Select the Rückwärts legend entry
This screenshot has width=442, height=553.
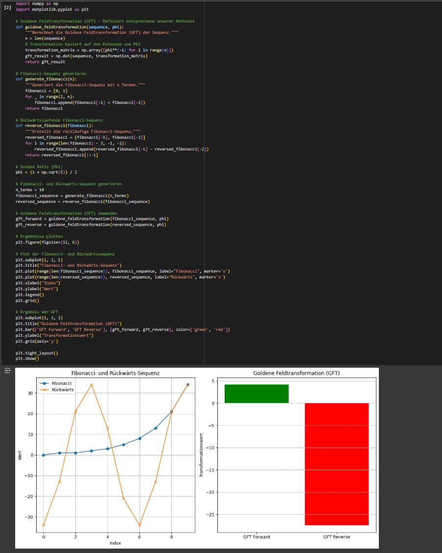(x=62, y=390)
